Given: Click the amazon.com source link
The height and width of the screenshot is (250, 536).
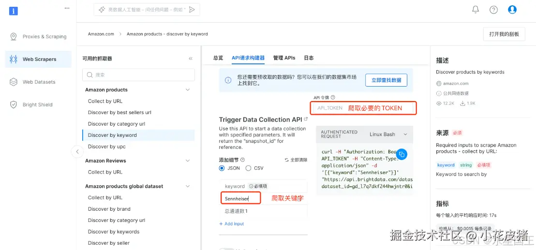Looking at the screenshot, I should point(456,83).
